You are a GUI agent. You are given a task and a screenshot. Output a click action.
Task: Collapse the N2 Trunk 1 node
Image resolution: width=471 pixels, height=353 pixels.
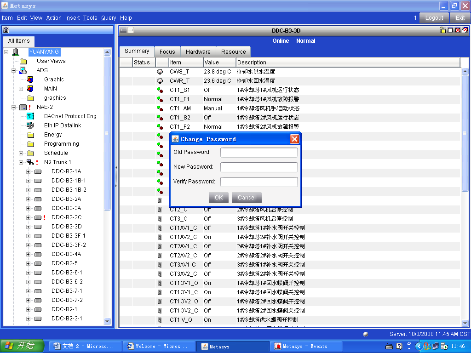[x=21, y=162]
